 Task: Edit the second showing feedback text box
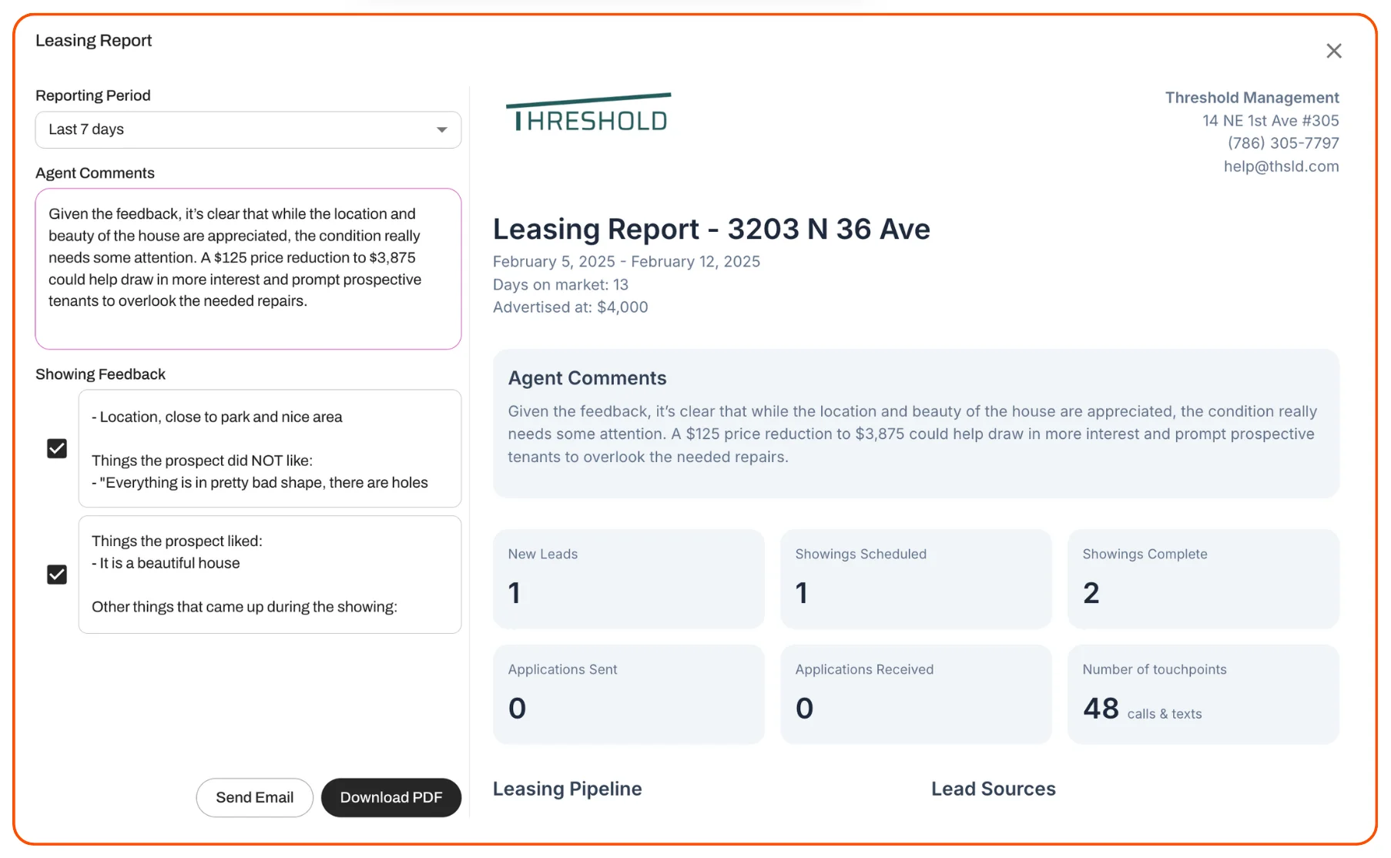tap(270, 575)
